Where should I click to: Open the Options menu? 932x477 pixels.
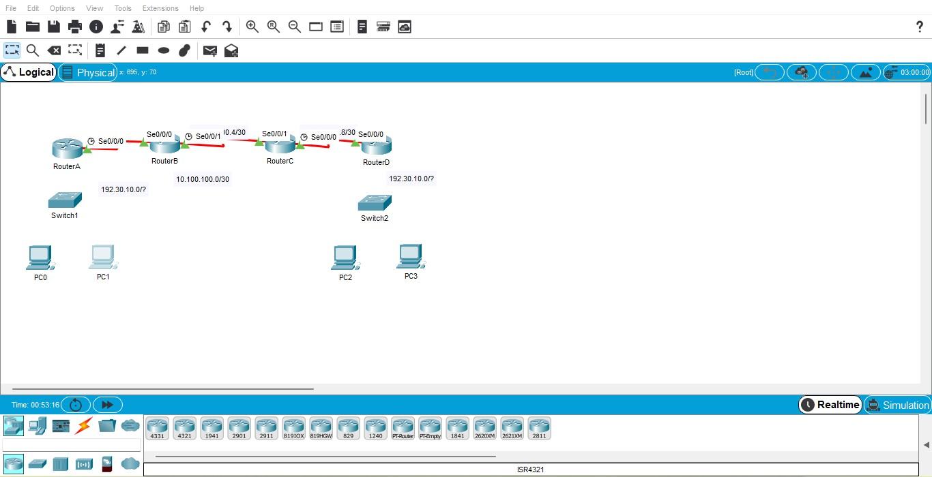62,8
